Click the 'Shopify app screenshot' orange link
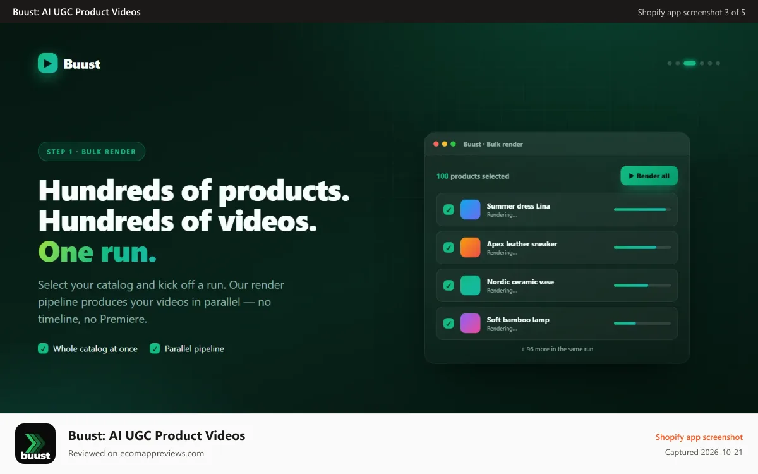This screenshot has height=474, width=758. point(699,437)
